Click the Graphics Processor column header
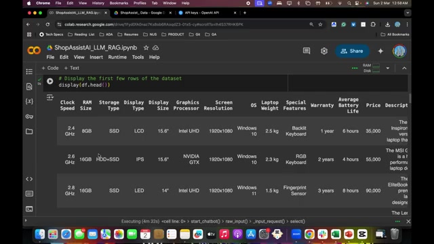This screenshot has width=434, height=244. (x=186, y=106)
